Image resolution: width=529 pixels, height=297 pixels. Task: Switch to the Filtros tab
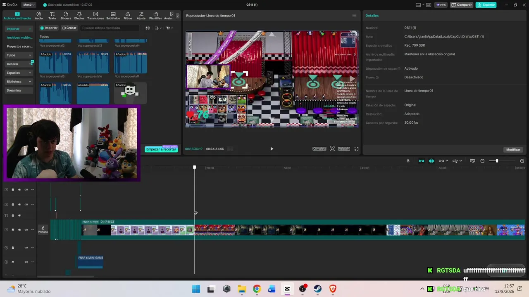[x=128, y=16]
